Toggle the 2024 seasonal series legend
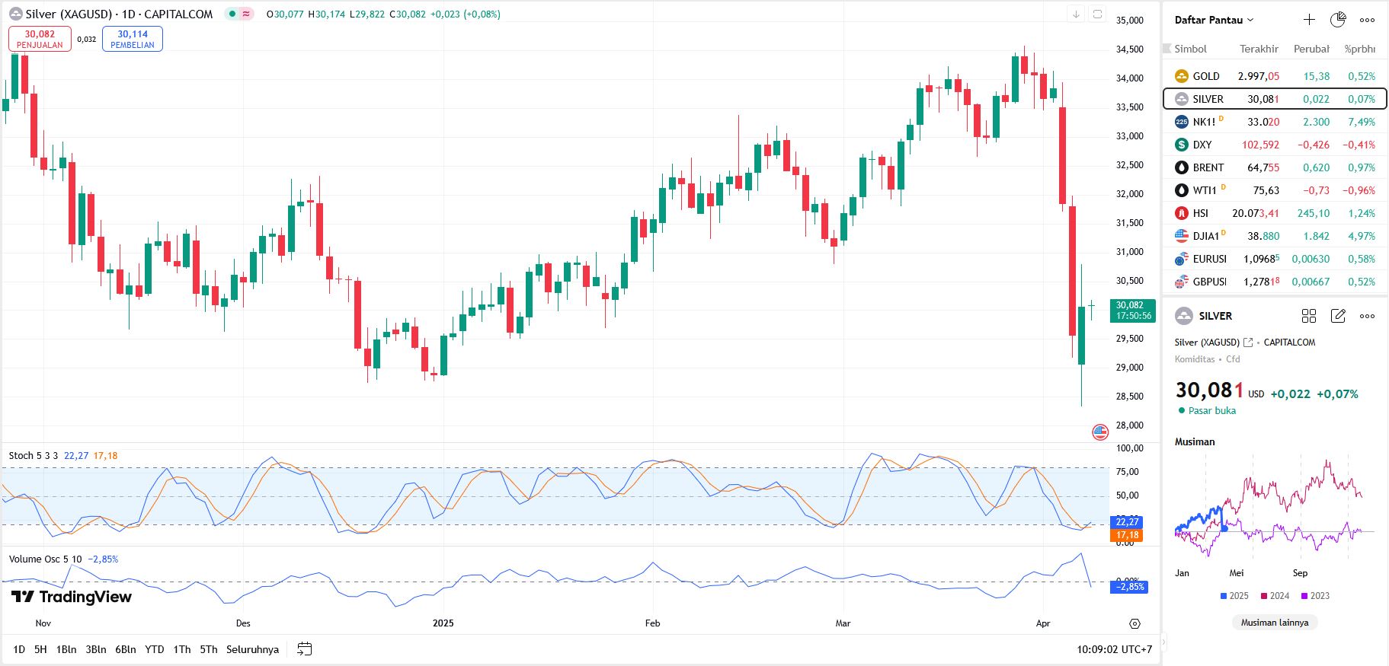The width and height of the screenshot is (1389, 666). pos(1275,596)
